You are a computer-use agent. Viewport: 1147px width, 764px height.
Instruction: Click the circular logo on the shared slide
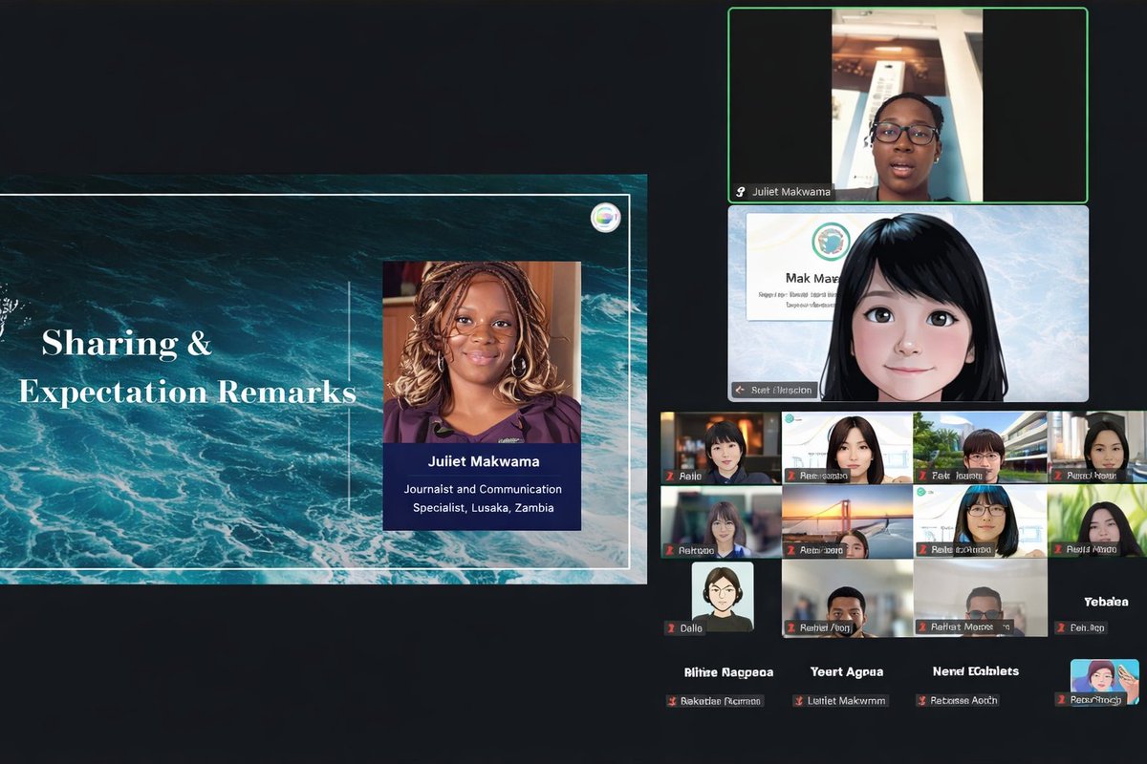click(x=605, y=218)
